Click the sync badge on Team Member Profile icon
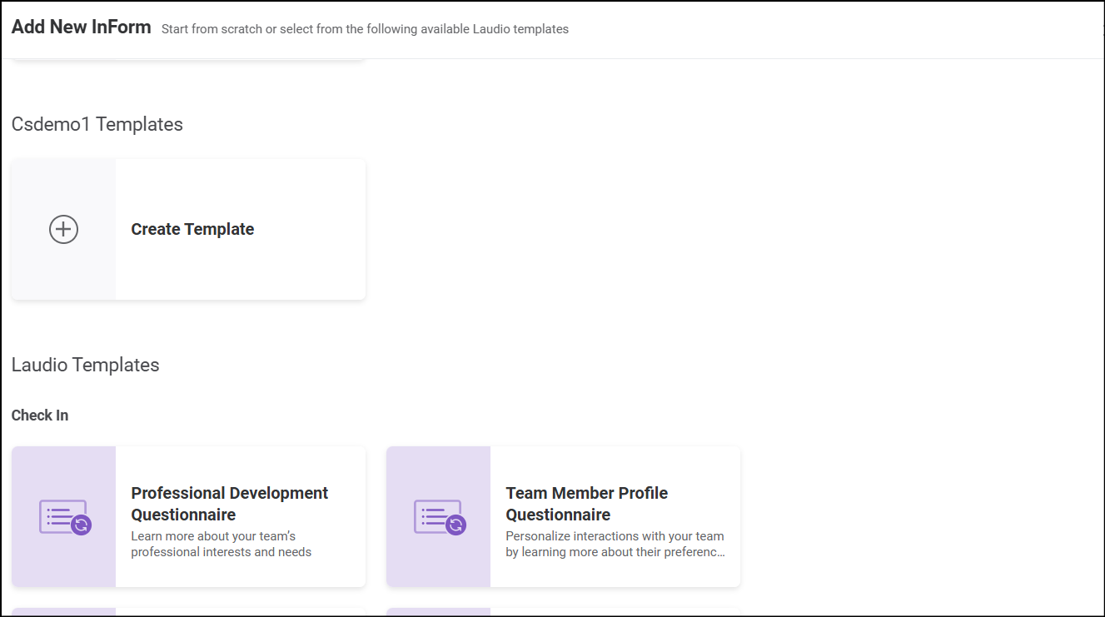The height and width of the screenshot is (617, 1105). tap(455, 525)
